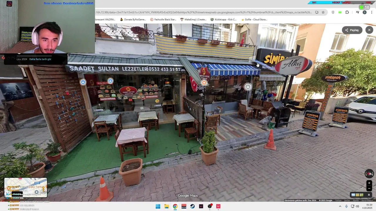Viewport: 376px width, 211px height.
Task: Click the install/cast icon in the address bar
Action: (x=317, y=12)
